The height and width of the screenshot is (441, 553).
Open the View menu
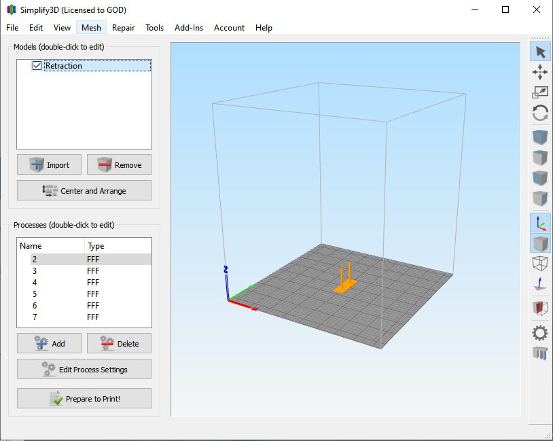pos(62,27)
